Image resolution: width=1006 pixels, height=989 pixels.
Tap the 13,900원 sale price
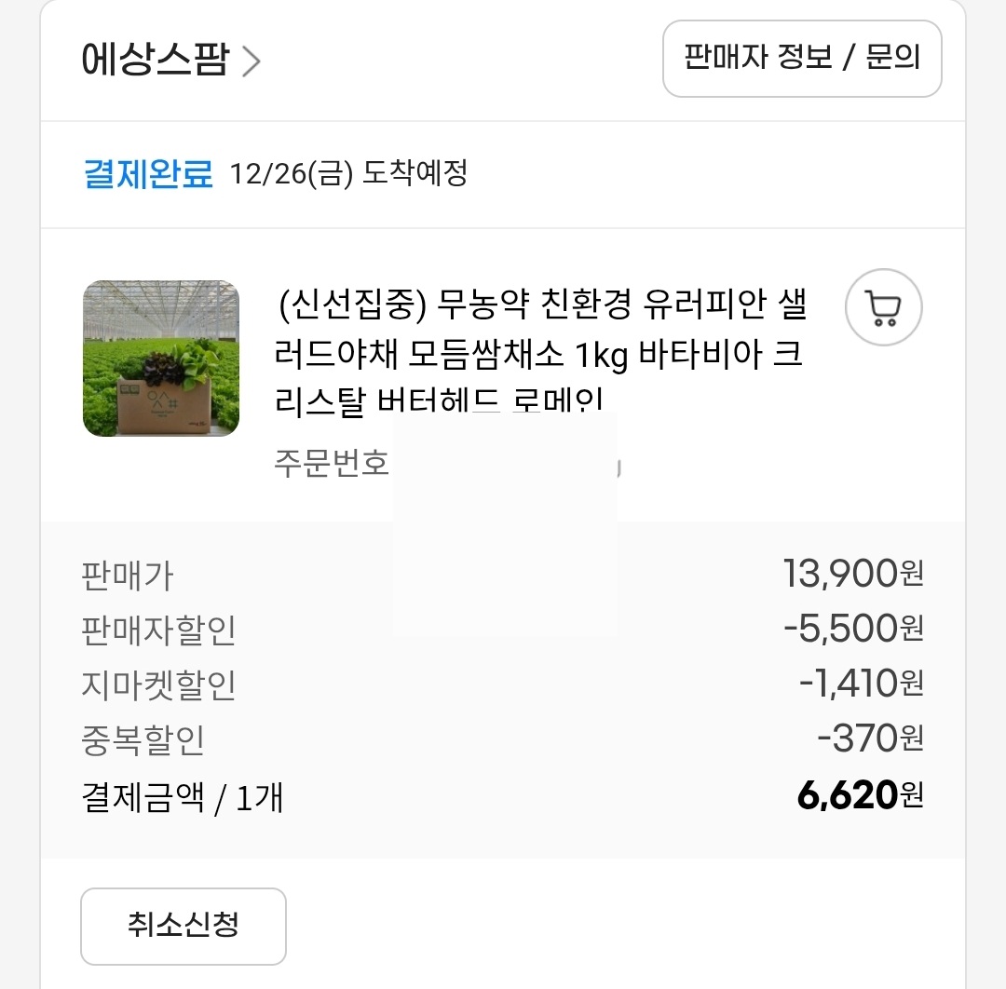coord(853,575)
